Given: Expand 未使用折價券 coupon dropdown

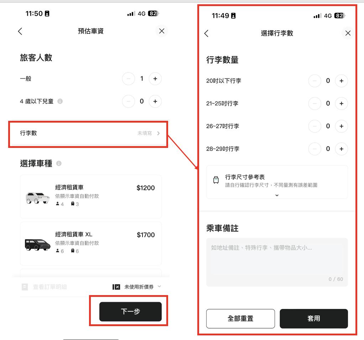Looking at the screenshot, I should click(x=137, y=287).
